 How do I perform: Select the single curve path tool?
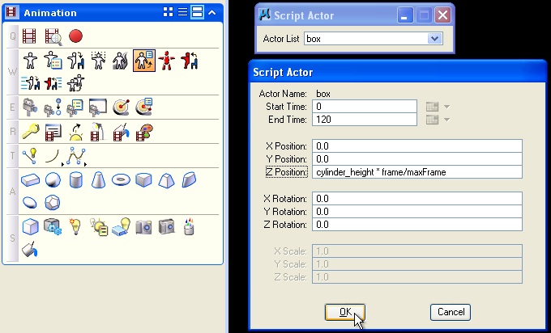pyautogui.click(x=52, y=156)
